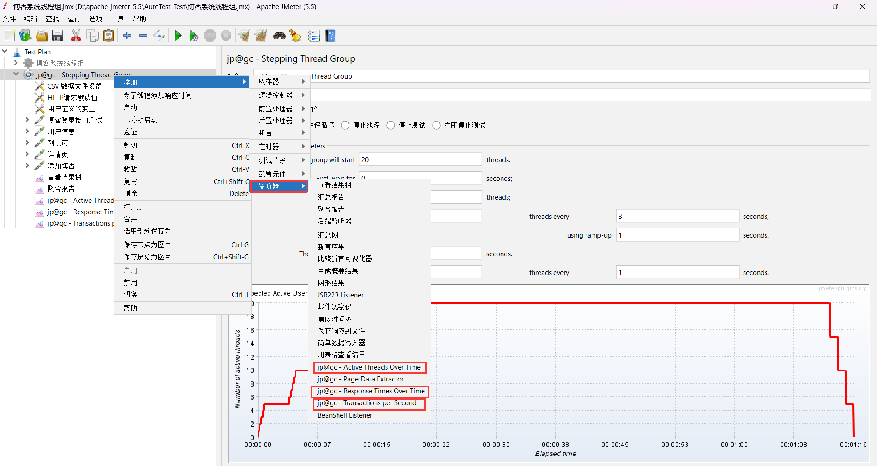The height and width of the screenshot is (466, 877).
Task: Start the test with green play icon
Action: [179, 36]
